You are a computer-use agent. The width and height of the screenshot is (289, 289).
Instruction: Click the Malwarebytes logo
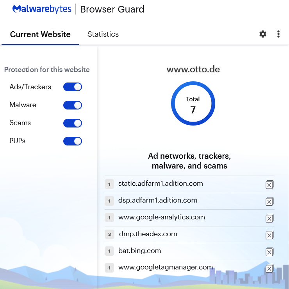(x=42, y=9)
